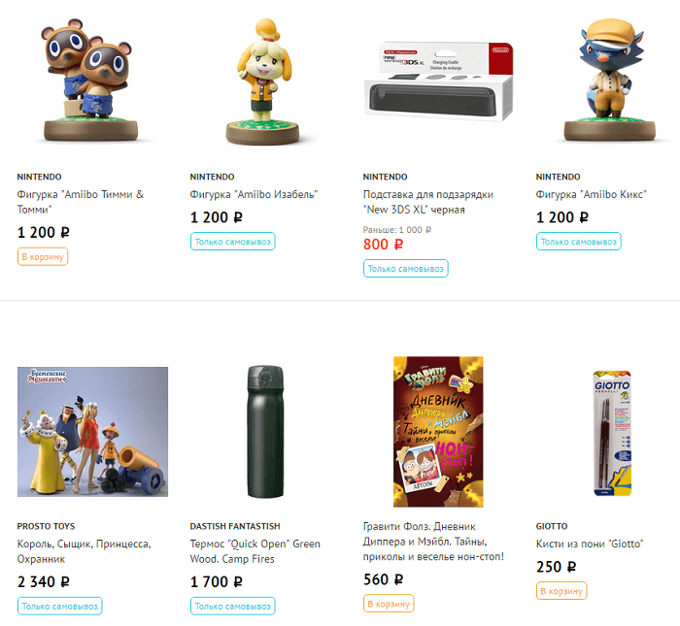This screenshot has height=626, width=680.
Task: Open the Бременские музыканты figures image
Action: click(x=93, y=432)
